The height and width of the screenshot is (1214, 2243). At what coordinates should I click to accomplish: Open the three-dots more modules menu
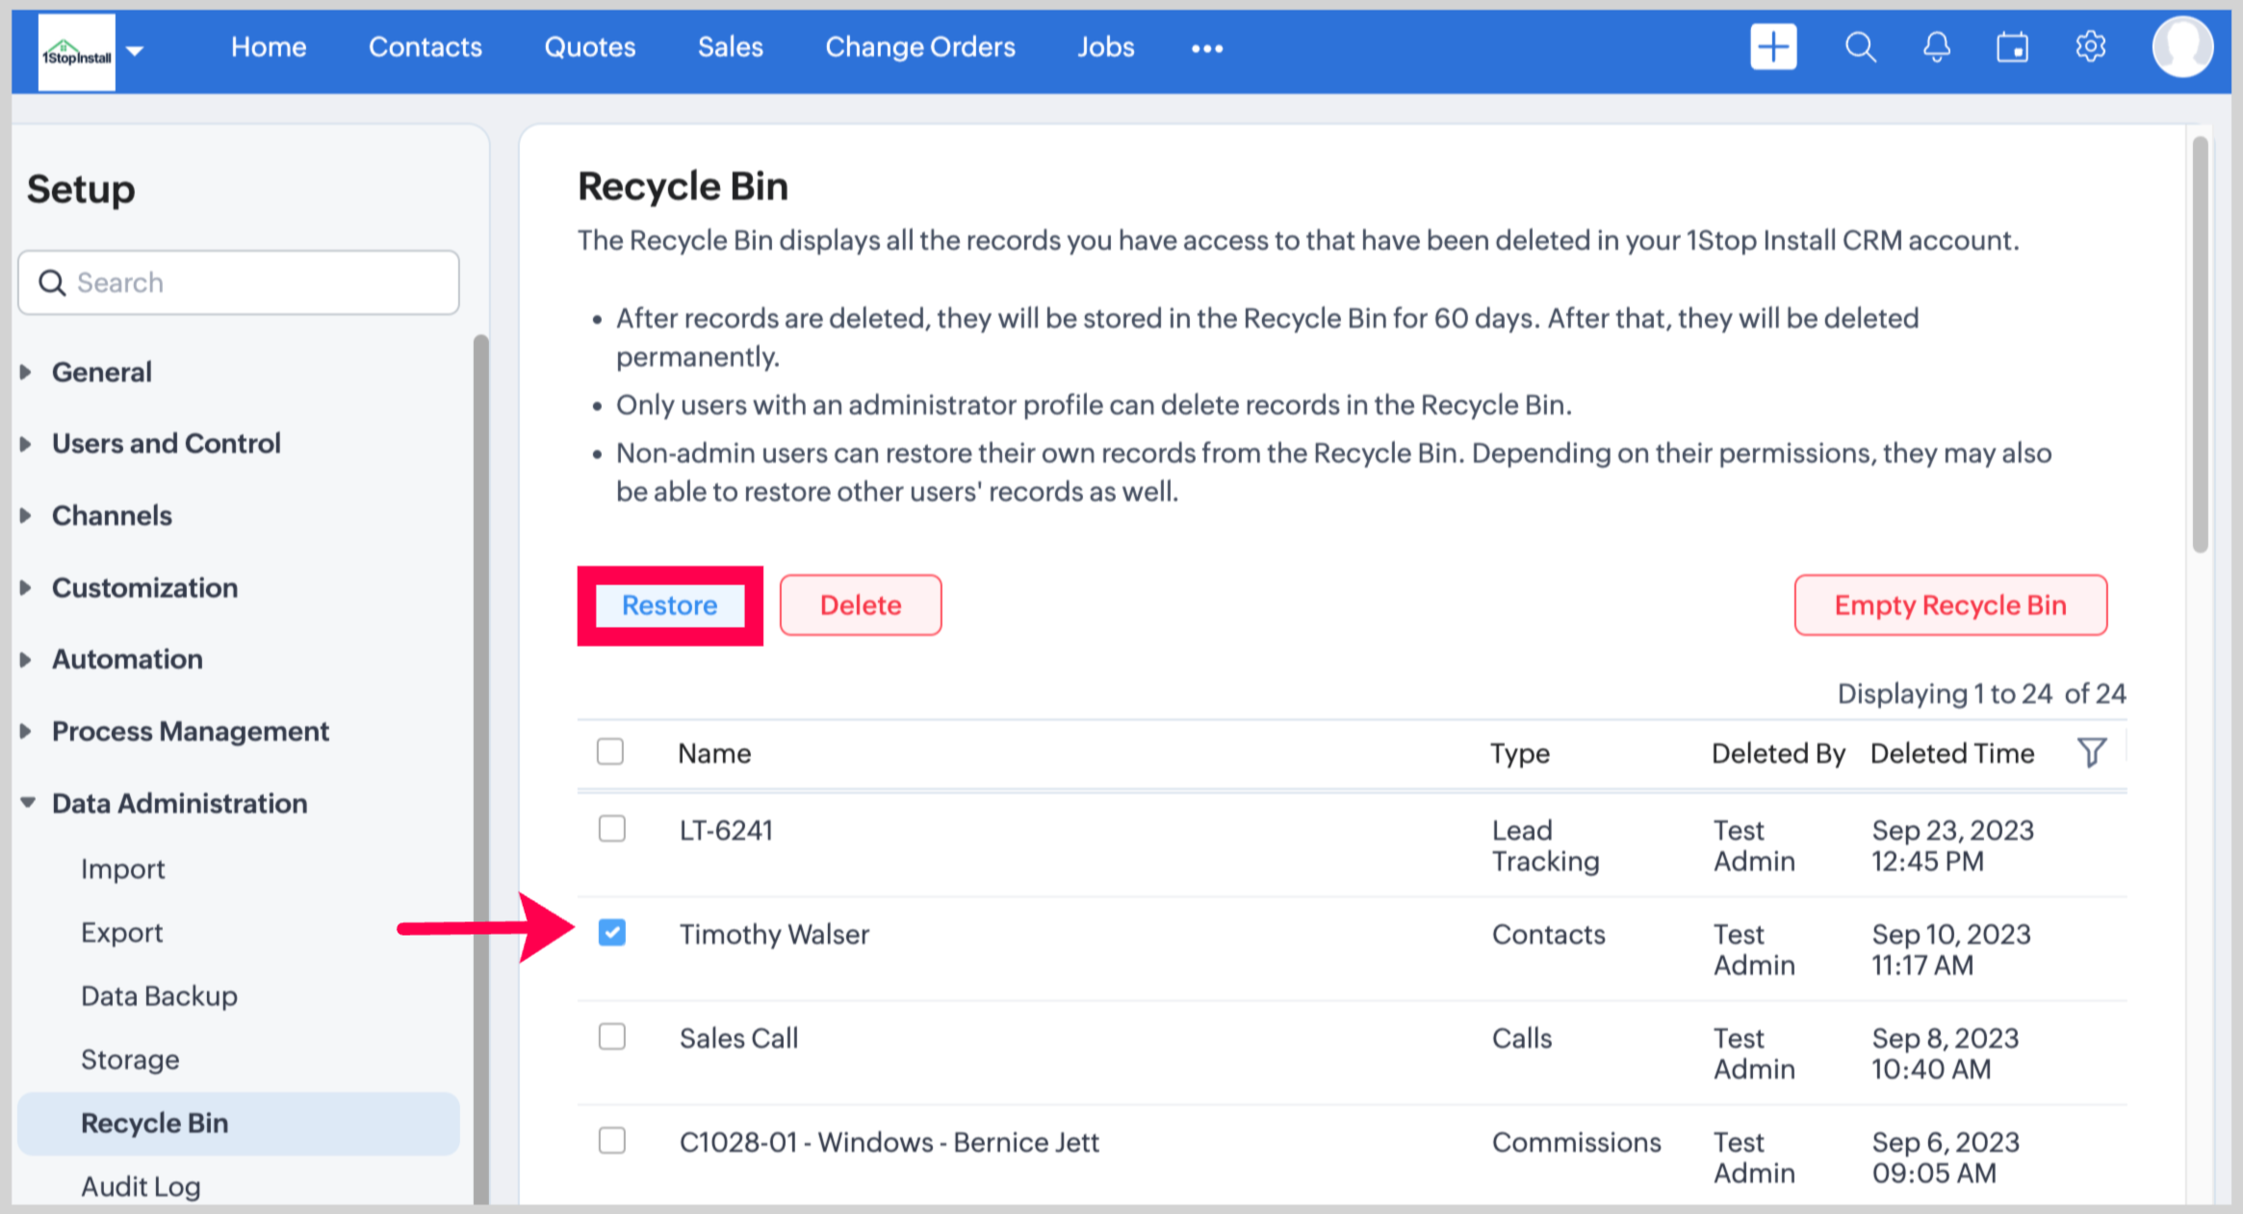[x=1206, y=48]
